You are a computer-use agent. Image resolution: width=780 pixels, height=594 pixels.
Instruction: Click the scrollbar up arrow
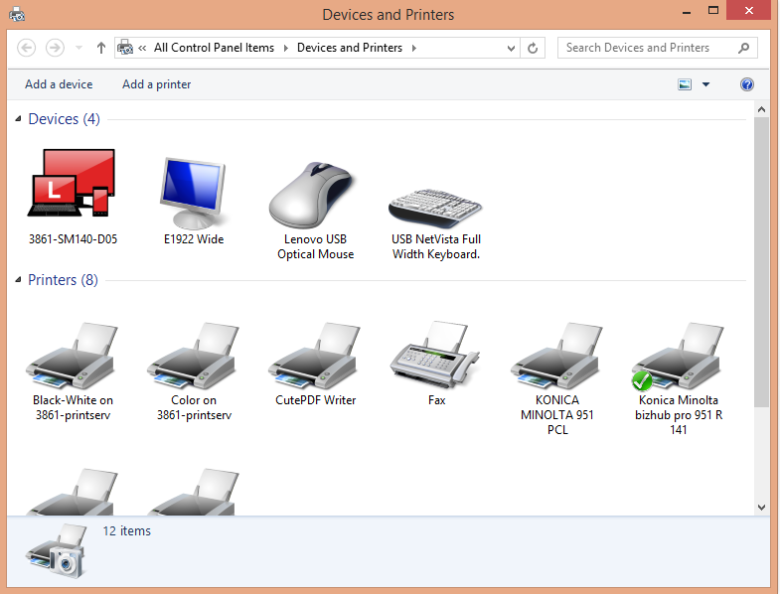tap(761, 109)
